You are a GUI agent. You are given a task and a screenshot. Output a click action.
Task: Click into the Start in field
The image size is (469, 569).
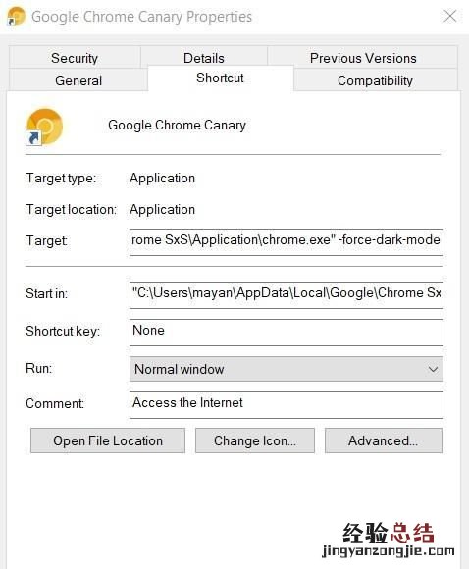click(x=287, y=294)
